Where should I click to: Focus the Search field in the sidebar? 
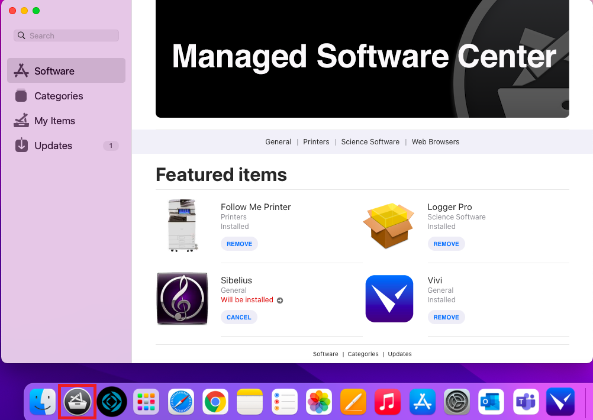point(66,35)
